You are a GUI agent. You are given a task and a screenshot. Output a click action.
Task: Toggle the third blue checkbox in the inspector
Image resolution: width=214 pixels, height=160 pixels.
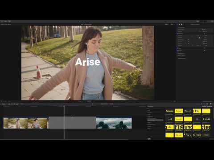(177, 51)
